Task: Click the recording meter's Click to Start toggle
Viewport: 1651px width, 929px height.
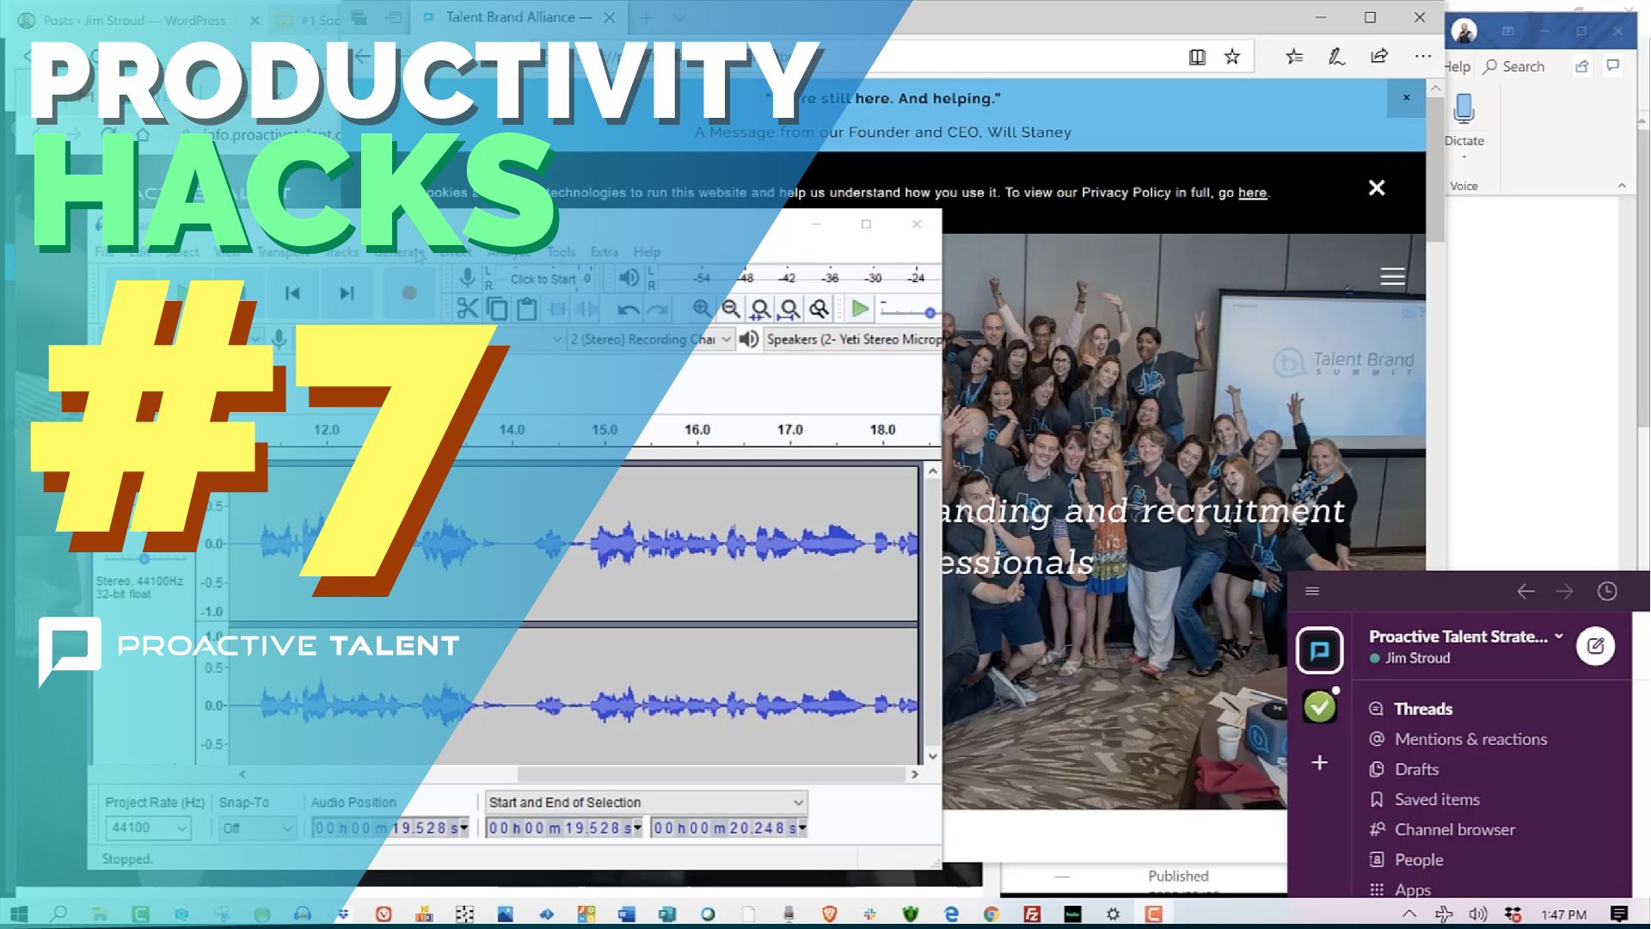Action: [x=543, y=278]
